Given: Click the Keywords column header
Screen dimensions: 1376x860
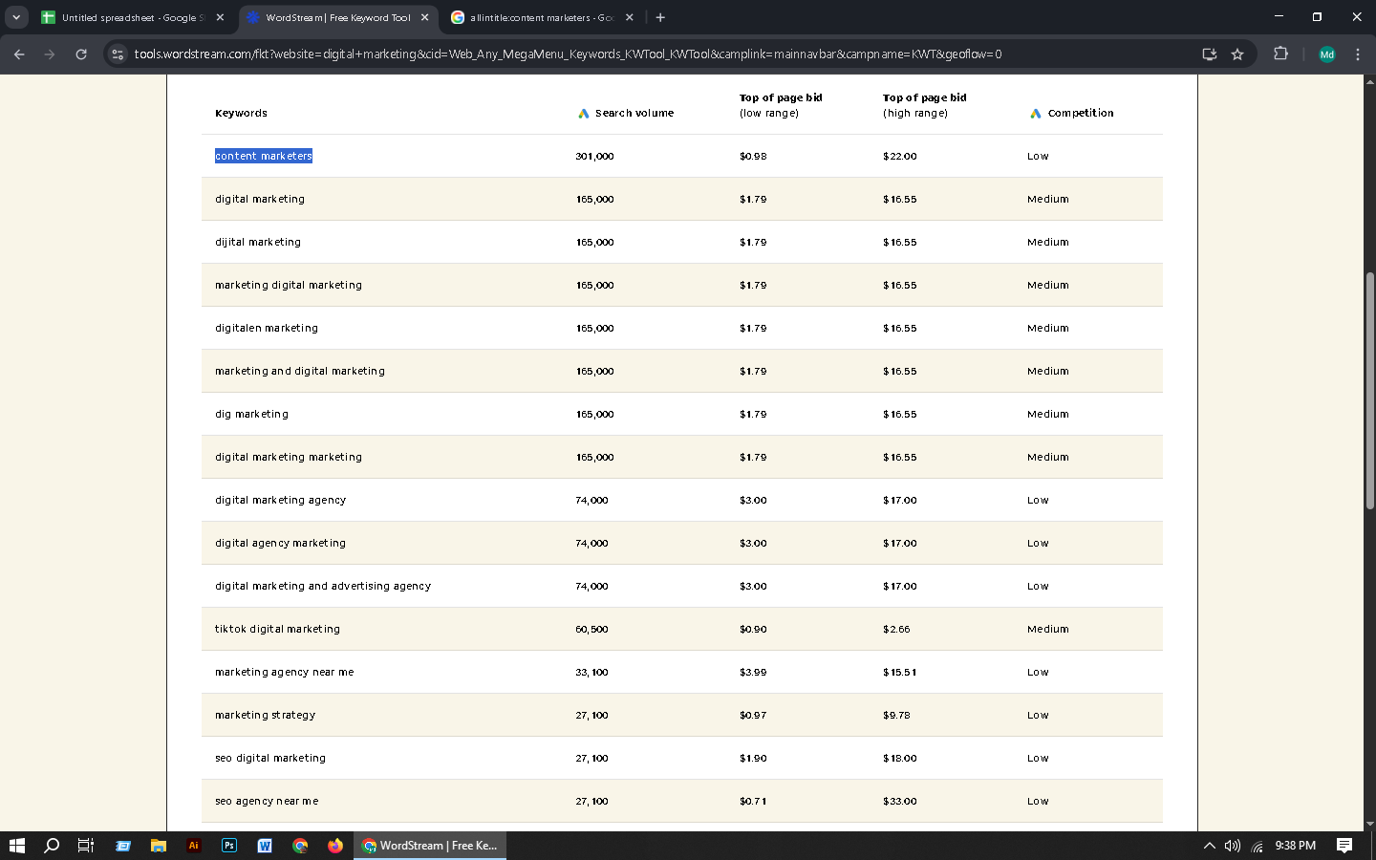Looking at the screenshot, I should click(241, 113).
